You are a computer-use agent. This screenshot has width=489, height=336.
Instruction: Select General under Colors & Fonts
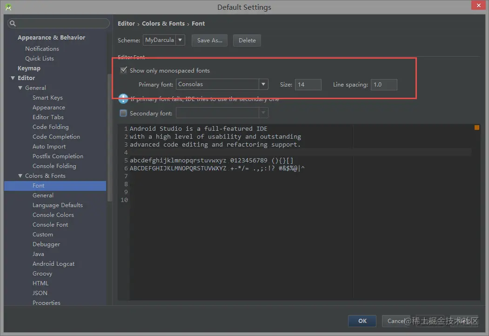43,195
